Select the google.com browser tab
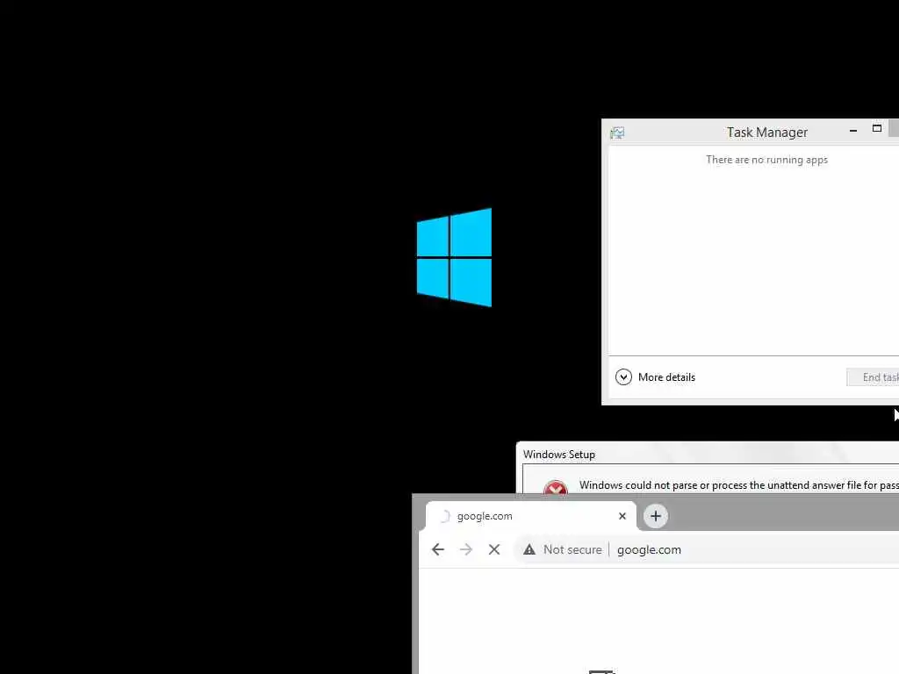Screen dimensions: 899x674 pos(531,516)
